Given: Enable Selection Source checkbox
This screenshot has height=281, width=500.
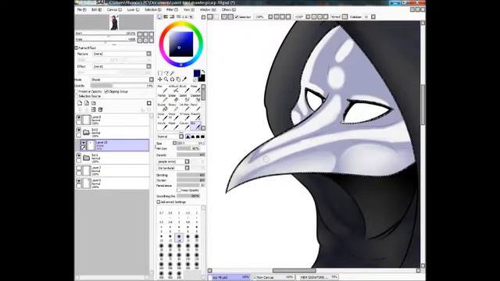Looking at the screenshot, I should pos(77,96).
